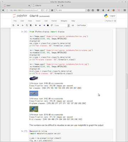Open the File menu
128x142 pixels.
click(x=15, y=21)
